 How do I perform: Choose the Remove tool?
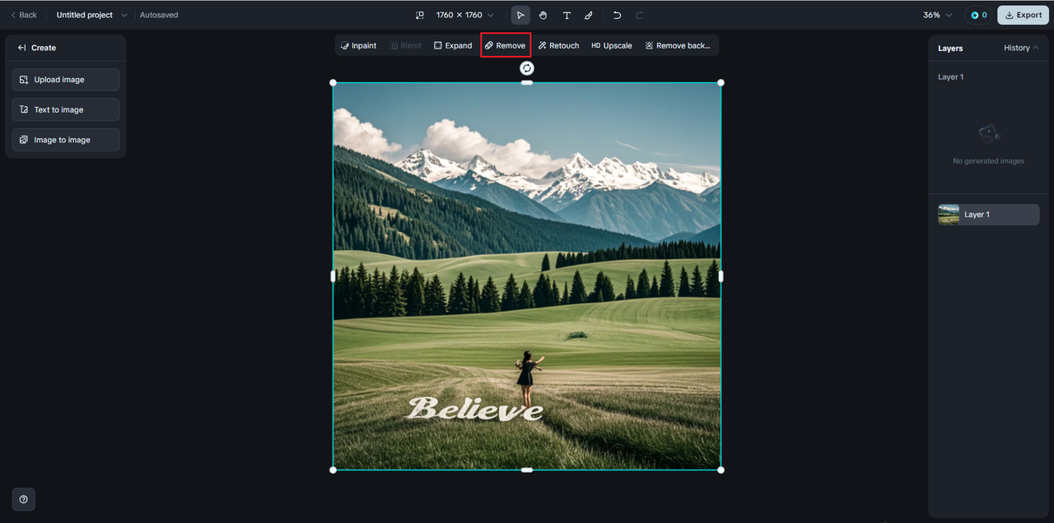point(505,45)
